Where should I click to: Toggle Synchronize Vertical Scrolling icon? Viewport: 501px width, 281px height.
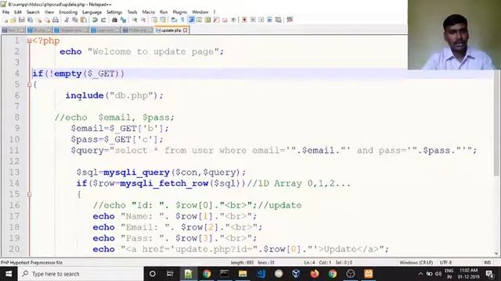154,20
